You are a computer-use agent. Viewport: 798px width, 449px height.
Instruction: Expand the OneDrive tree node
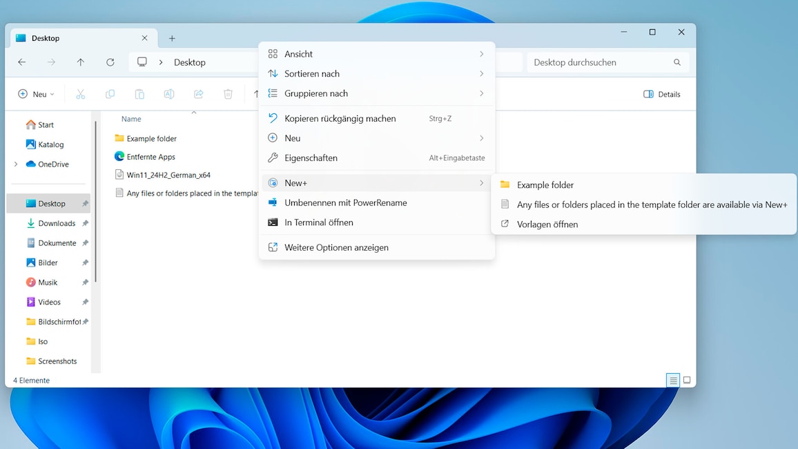(16, 164)
